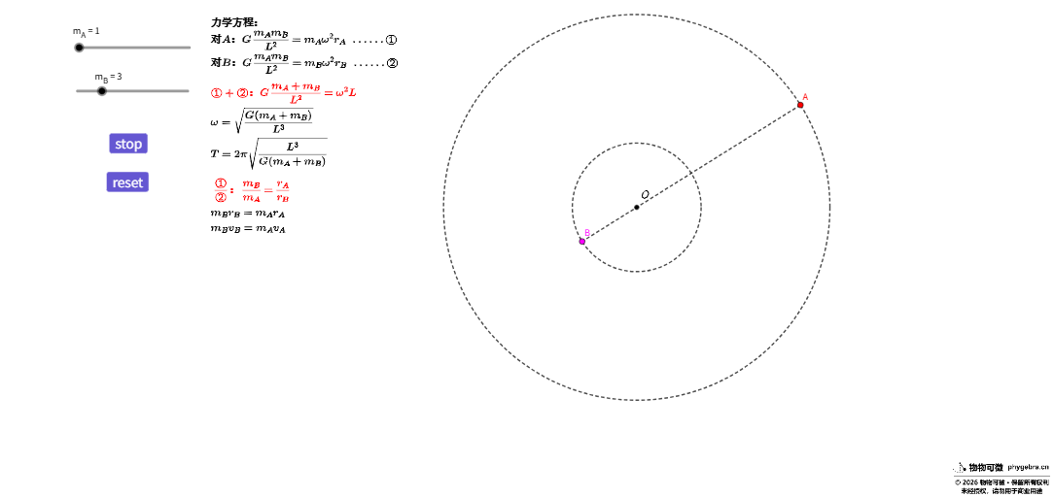
Task: Click the copyright notice text
Action: pyautogui.click(x=1001, y=486)
